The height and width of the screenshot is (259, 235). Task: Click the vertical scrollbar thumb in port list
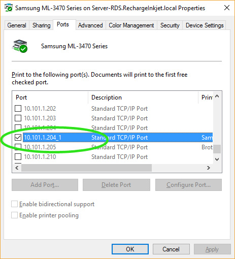pyautogui.click(x=217, y=149)
